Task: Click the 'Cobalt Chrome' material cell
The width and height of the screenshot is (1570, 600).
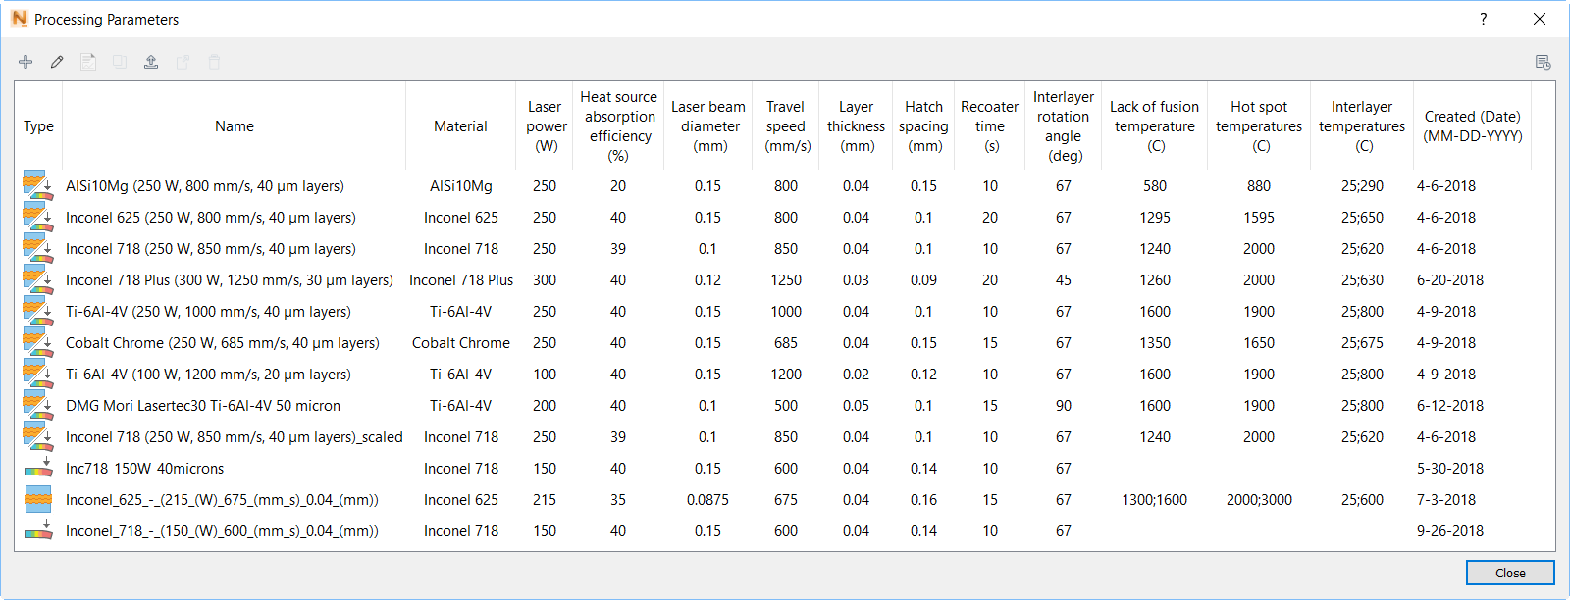Action: [461, 342]
